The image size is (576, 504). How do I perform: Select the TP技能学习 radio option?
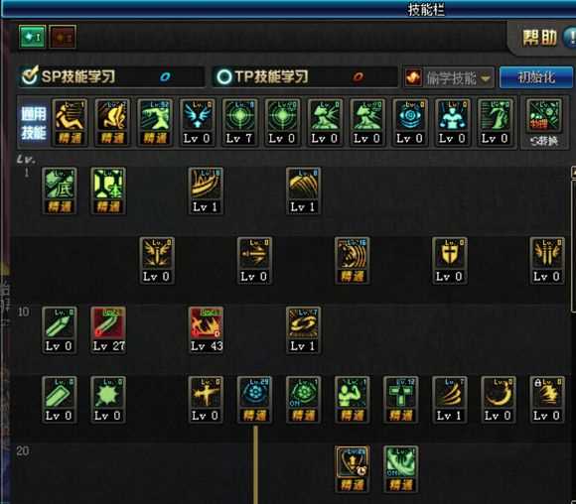click(x=223, y=77)
